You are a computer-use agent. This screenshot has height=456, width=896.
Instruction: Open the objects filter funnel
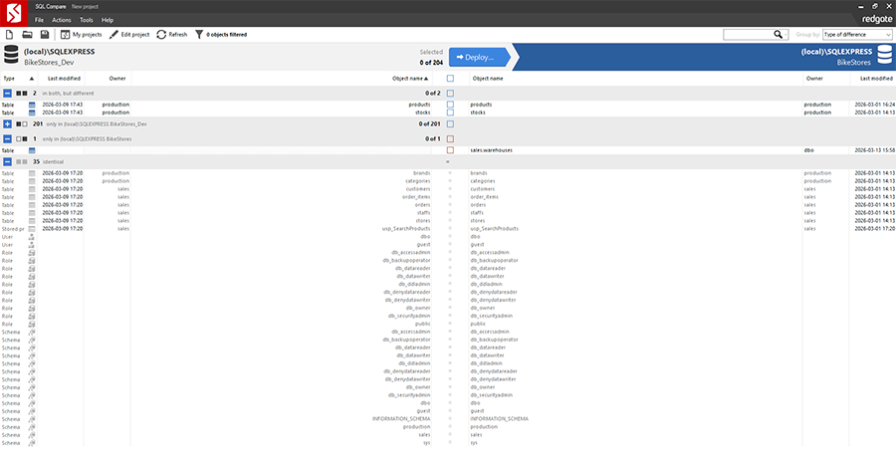199,34
